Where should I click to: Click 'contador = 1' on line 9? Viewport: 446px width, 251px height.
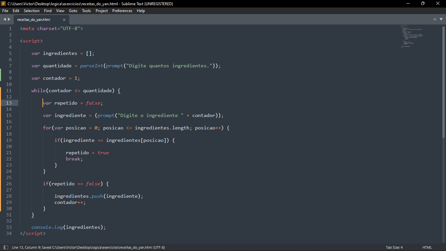60,78
